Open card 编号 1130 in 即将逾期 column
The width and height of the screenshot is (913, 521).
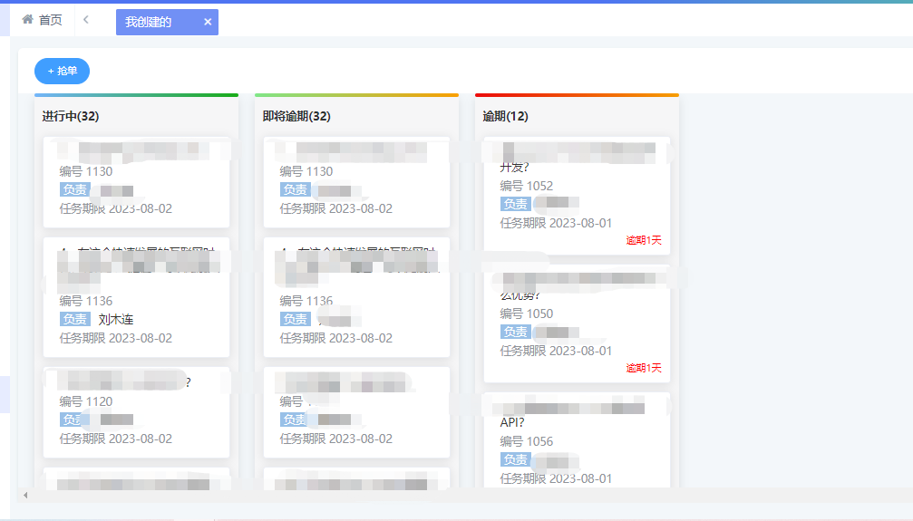coord(356,182)
